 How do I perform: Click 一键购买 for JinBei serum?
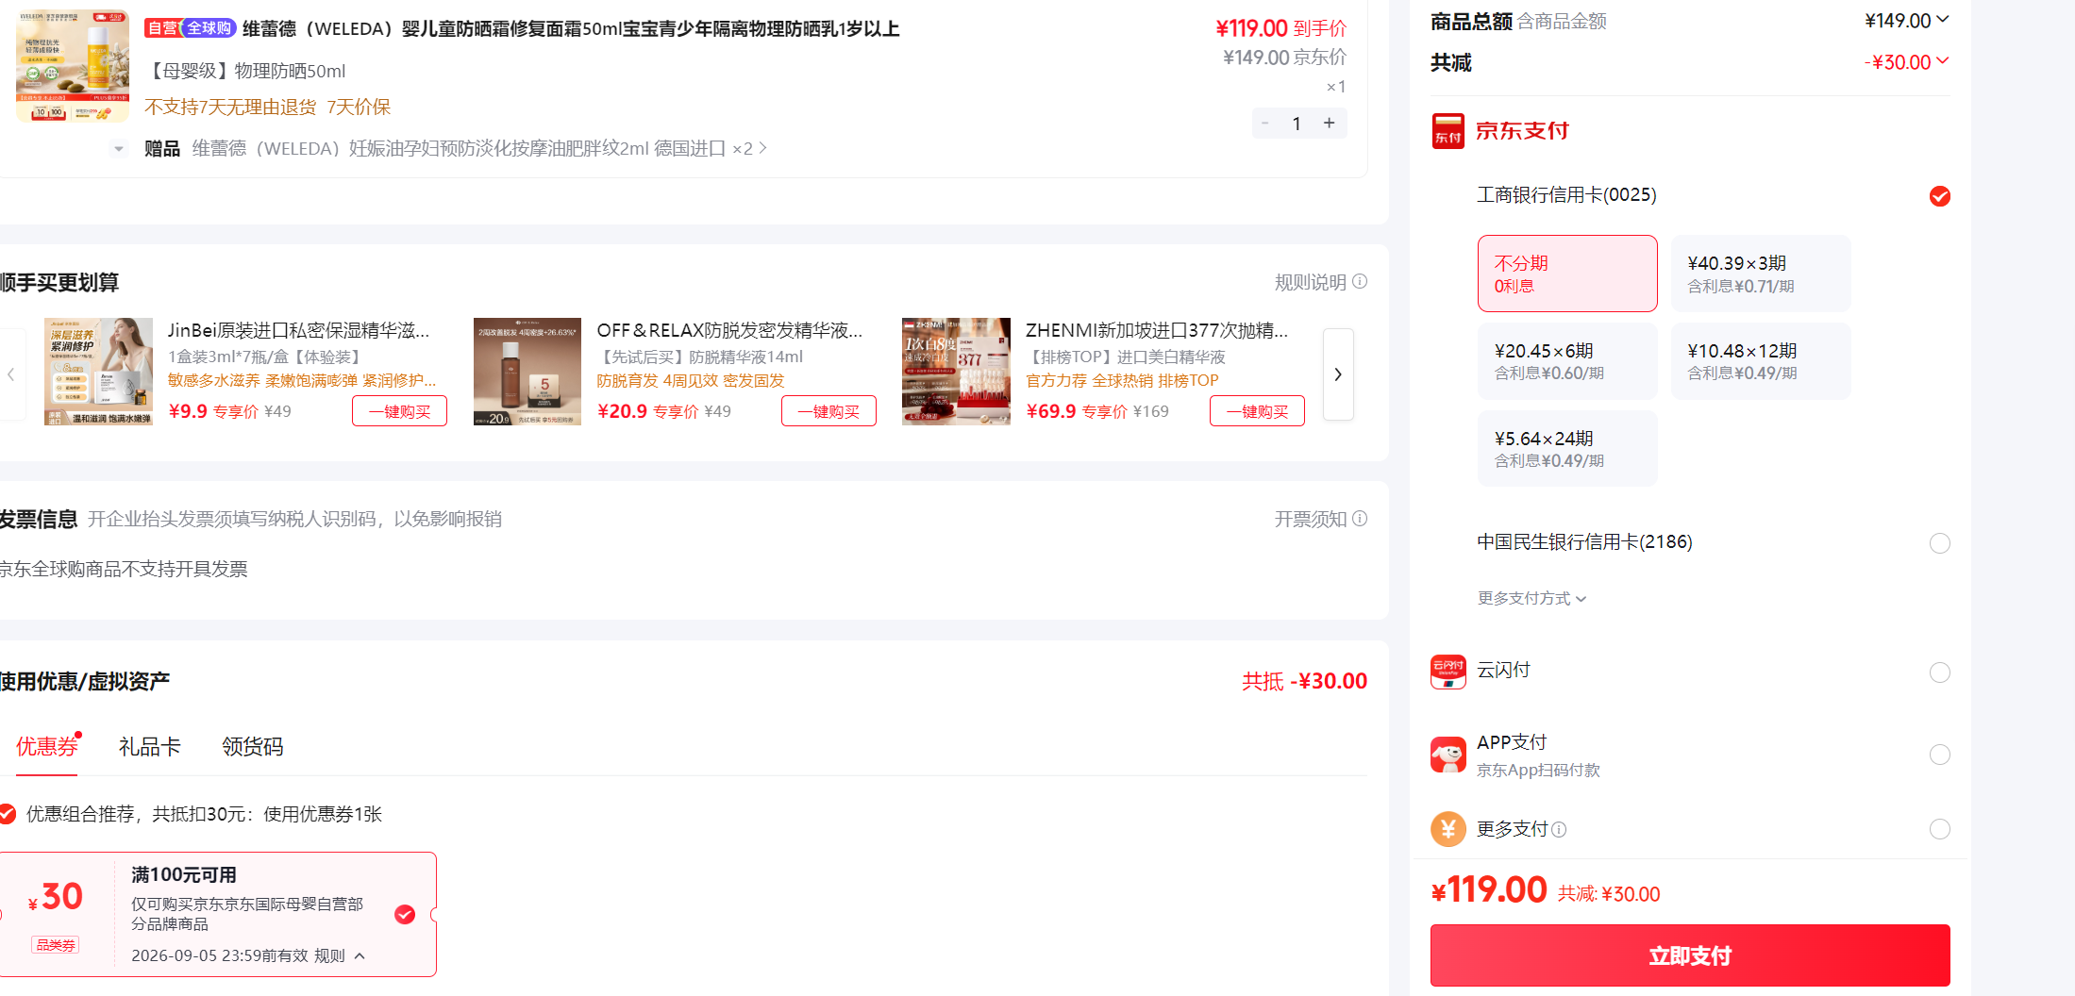(399, 411)
